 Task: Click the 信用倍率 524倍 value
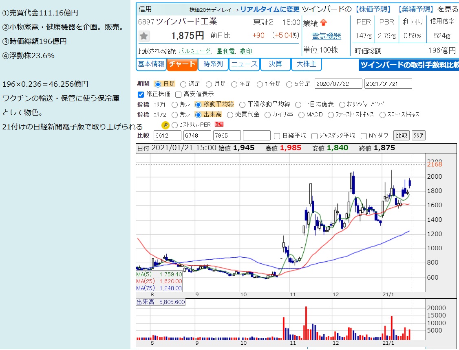pos(442,36)
